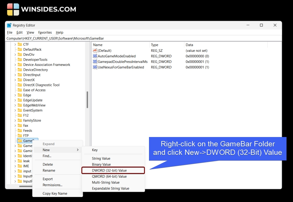Click Rename in the context menu
Image resolution: width=293 pixels, height=202 pixels.
click(58, 170)
